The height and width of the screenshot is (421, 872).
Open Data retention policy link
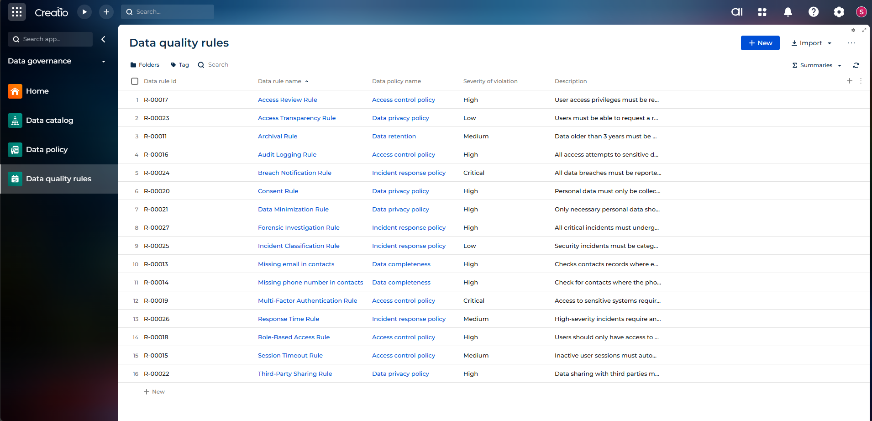(394, 136)
